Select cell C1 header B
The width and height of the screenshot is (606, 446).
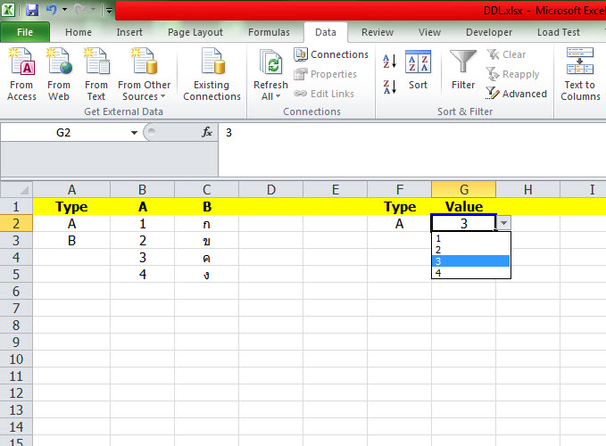(207, 207)
